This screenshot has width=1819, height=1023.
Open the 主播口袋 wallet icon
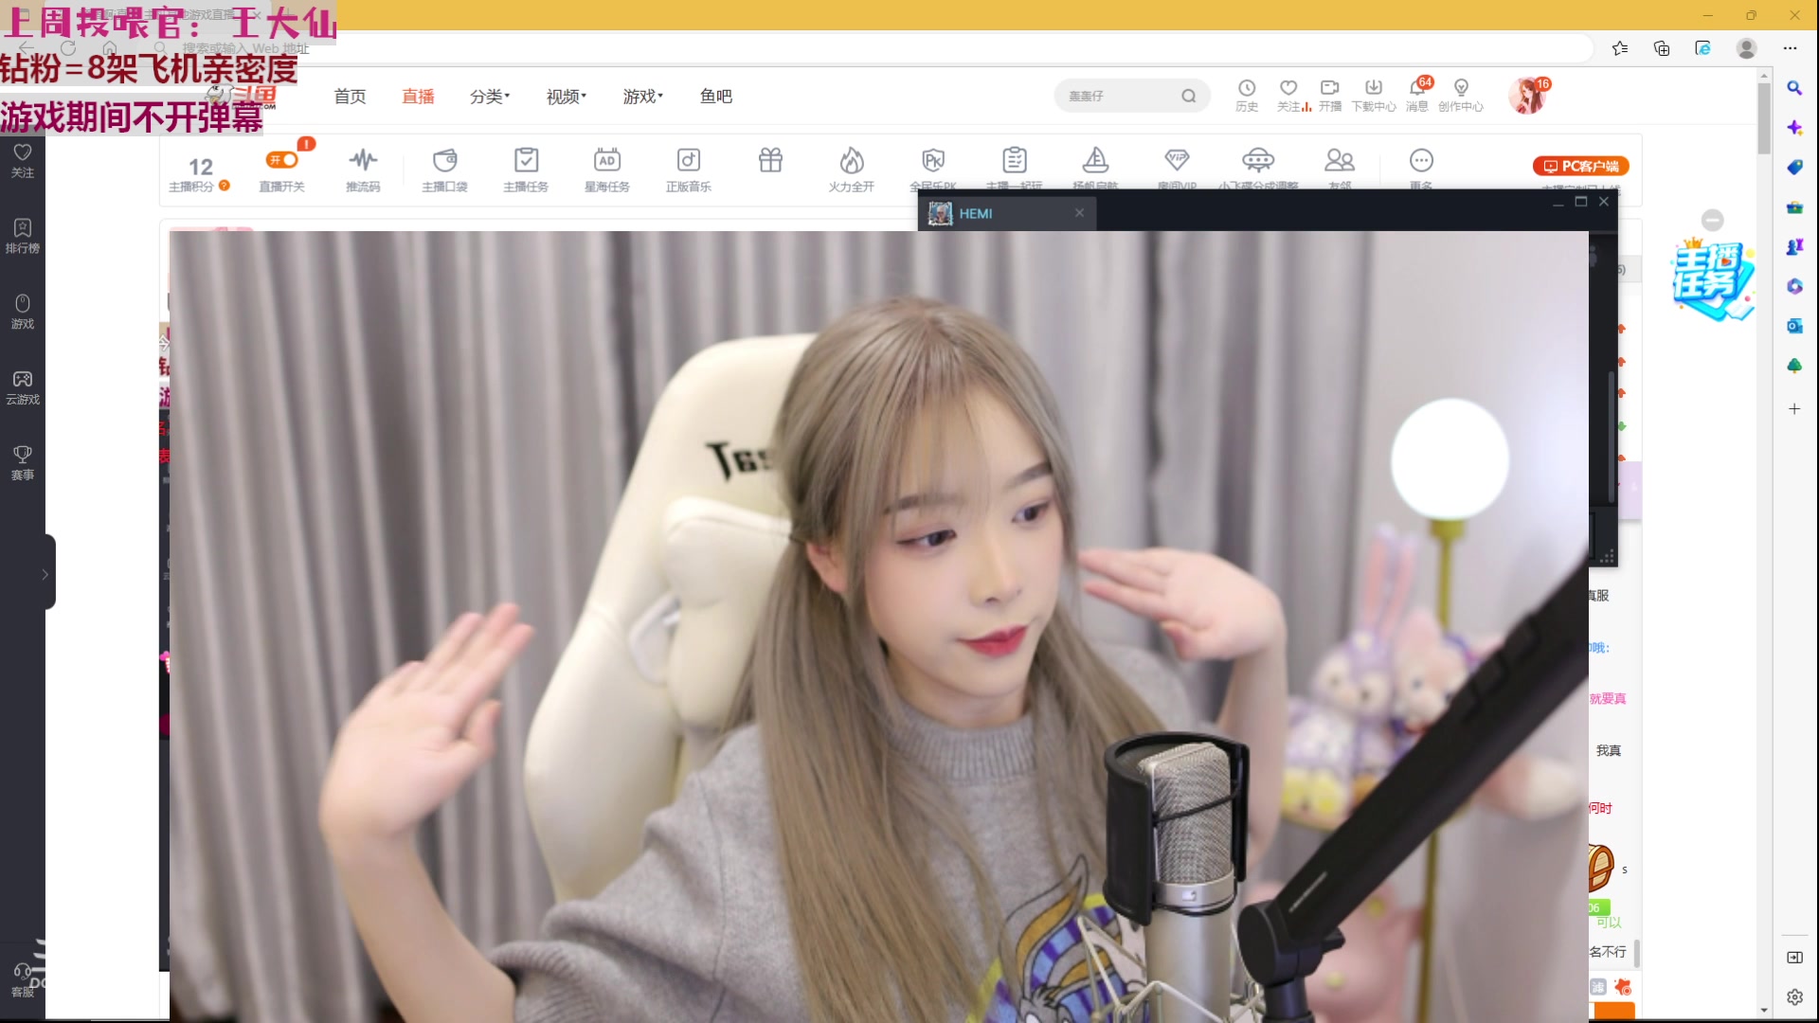click(x=444, y=160)
